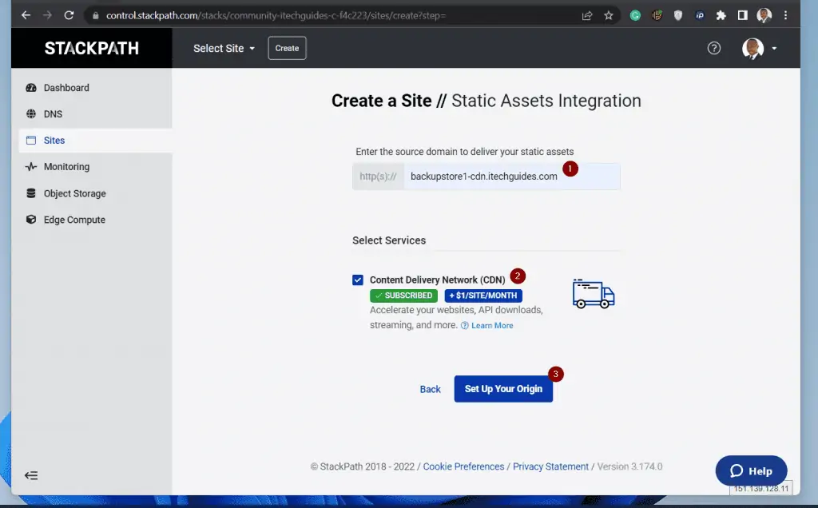
Task: Click the Create button in header
Action: (287, 48)
